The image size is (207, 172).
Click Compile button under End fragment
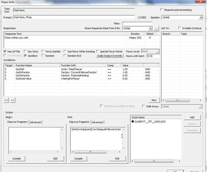[78, 158]
